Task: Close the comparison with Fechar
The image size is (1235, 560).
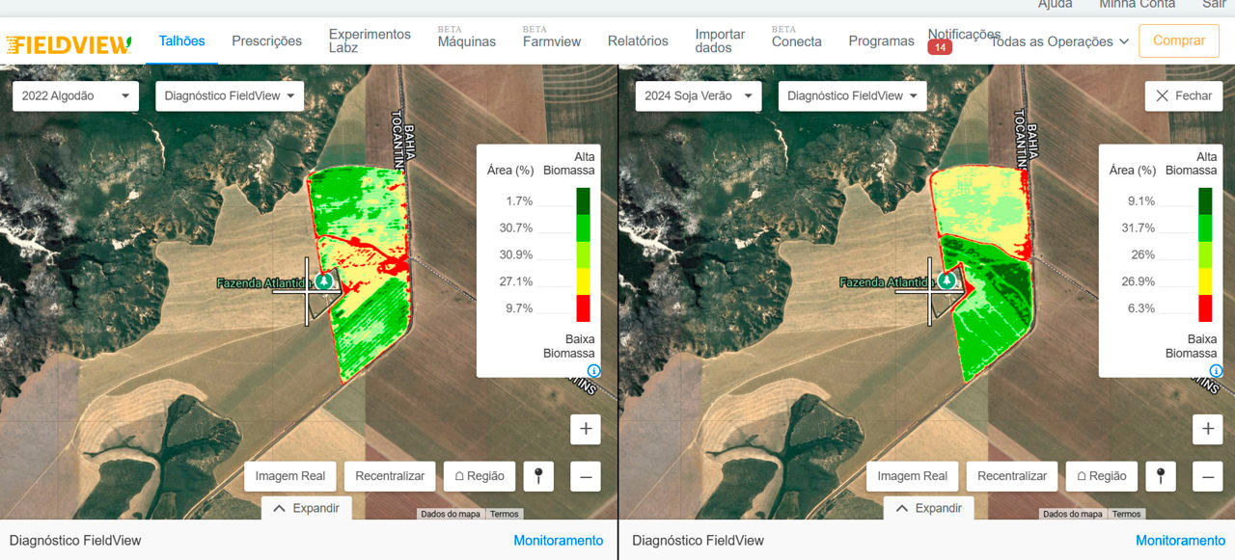Action: [1184, 95]
